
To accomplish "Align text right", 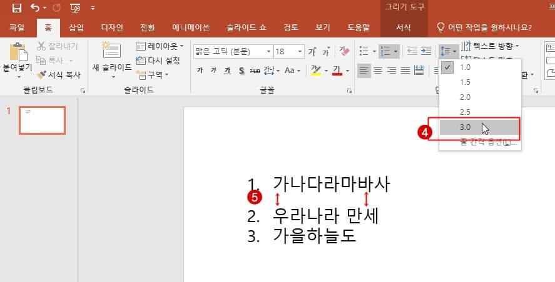I will coord(392,70).
